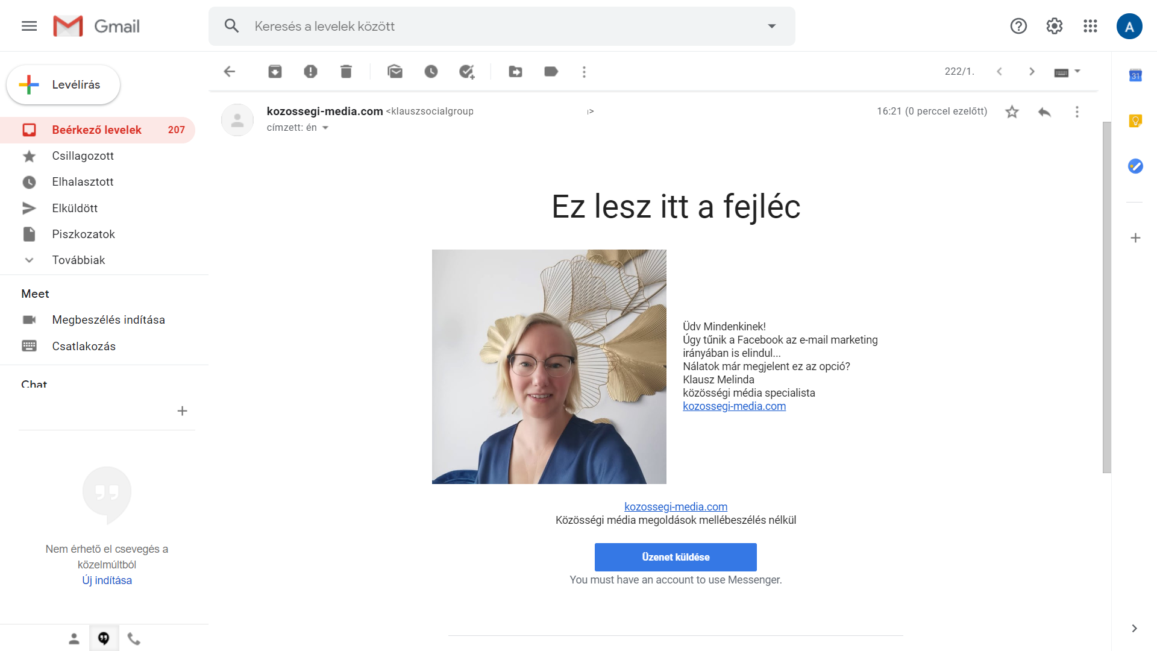Go to the older email arrow

pos(1032,72)
